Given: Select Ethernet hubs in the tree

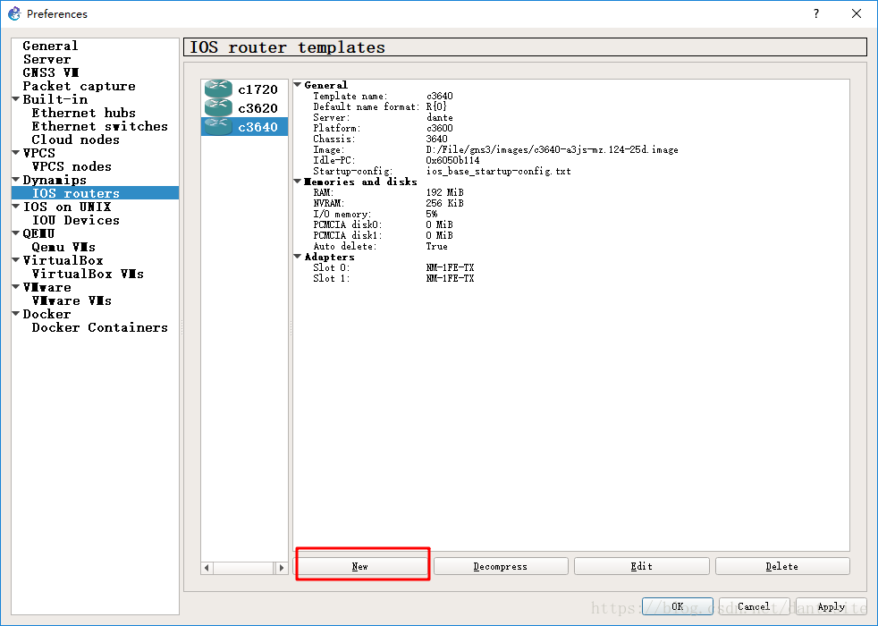Looking at the screenshot, I should pos(83,113).
